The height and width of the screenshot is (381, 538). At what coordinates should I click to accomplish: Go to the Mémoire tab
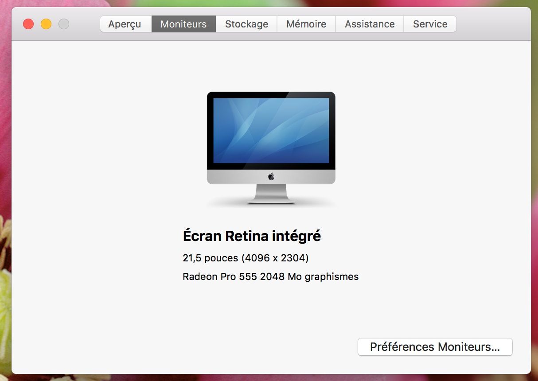(306, 24)
